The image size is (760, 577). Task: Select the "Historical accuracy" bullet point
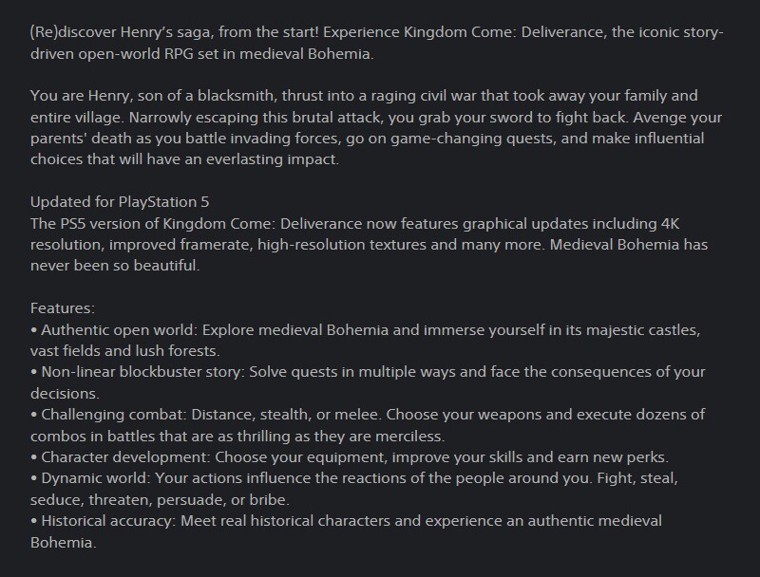[x=104, y=520]
